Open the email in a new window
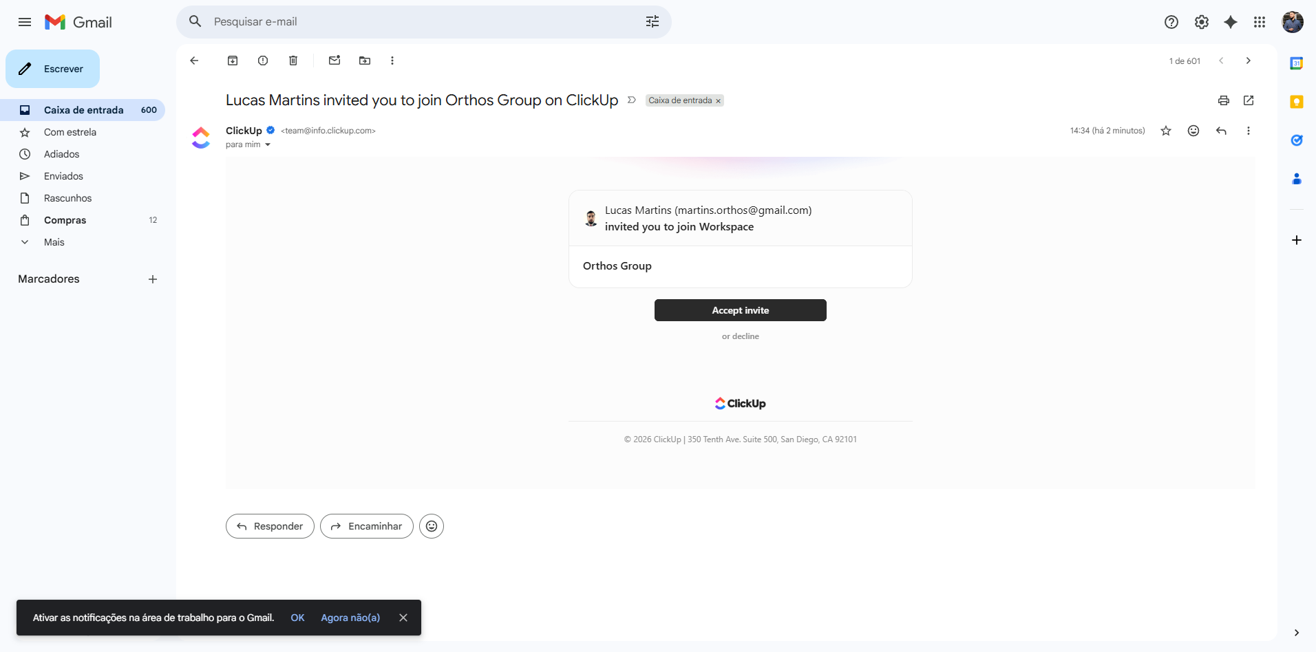The width and height of the screenshot is (1316, 652). [1249, 100]
